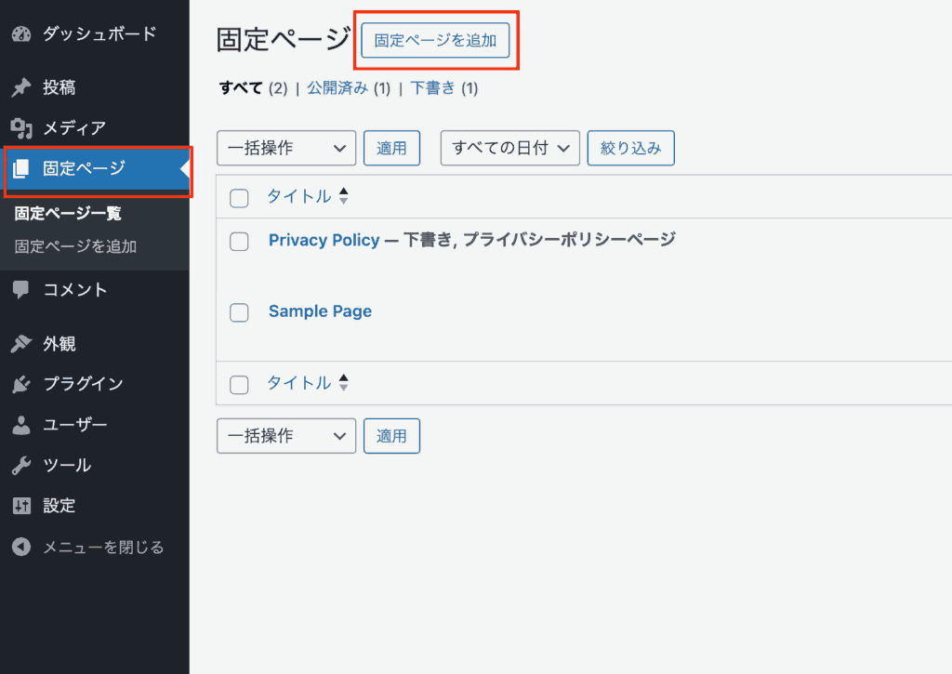This screenshot has width=952, height=674.
Task: Click the Plugins plug icon
Action: pyautogui.click(x=21, y=385)
